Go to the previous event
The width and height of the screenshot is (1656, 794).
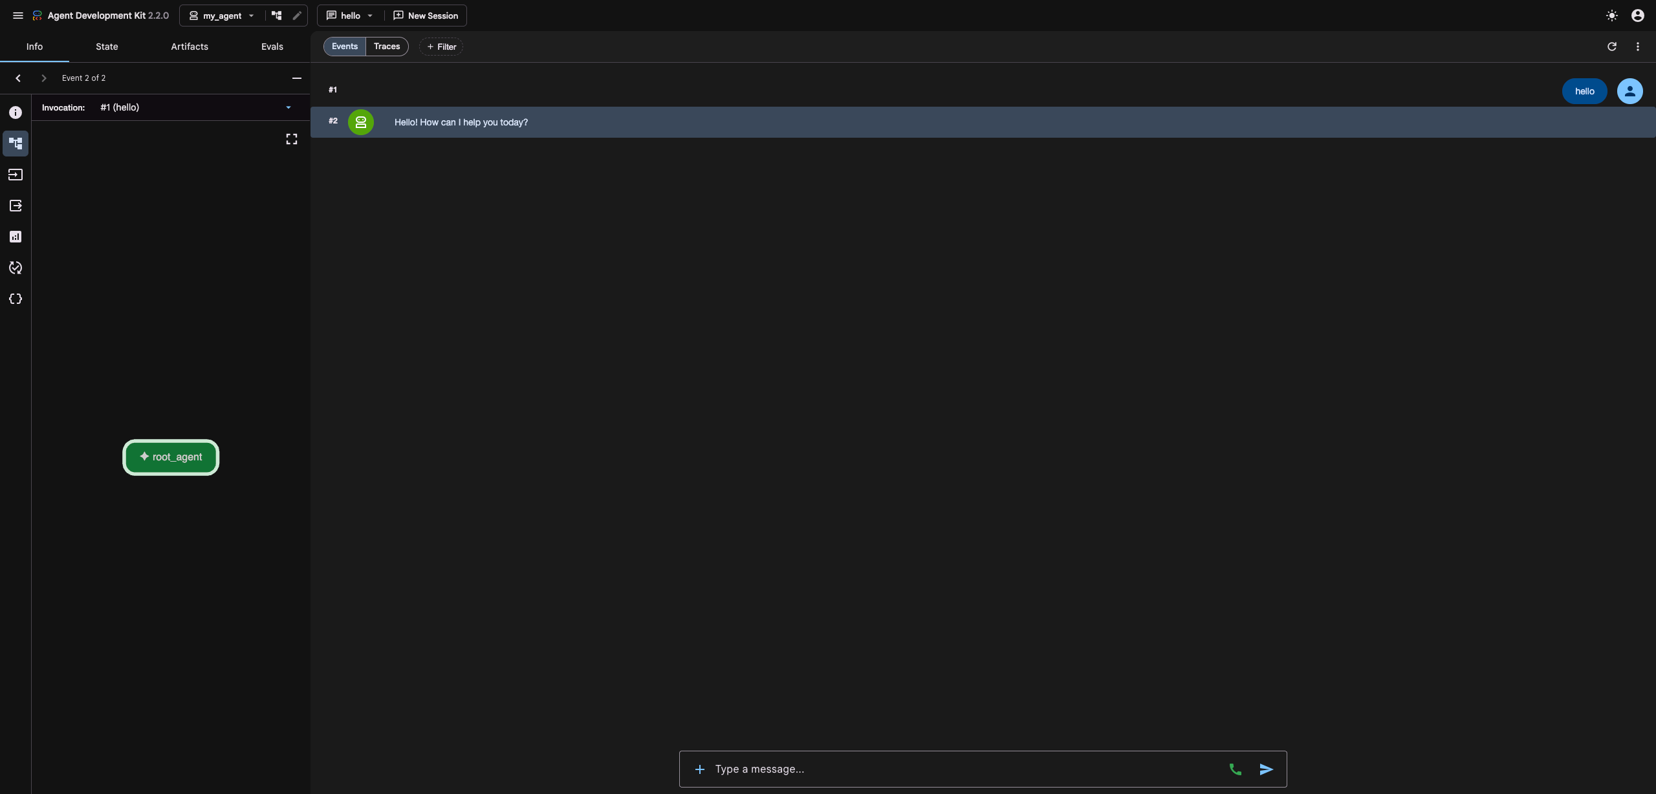tap(18, 78)
